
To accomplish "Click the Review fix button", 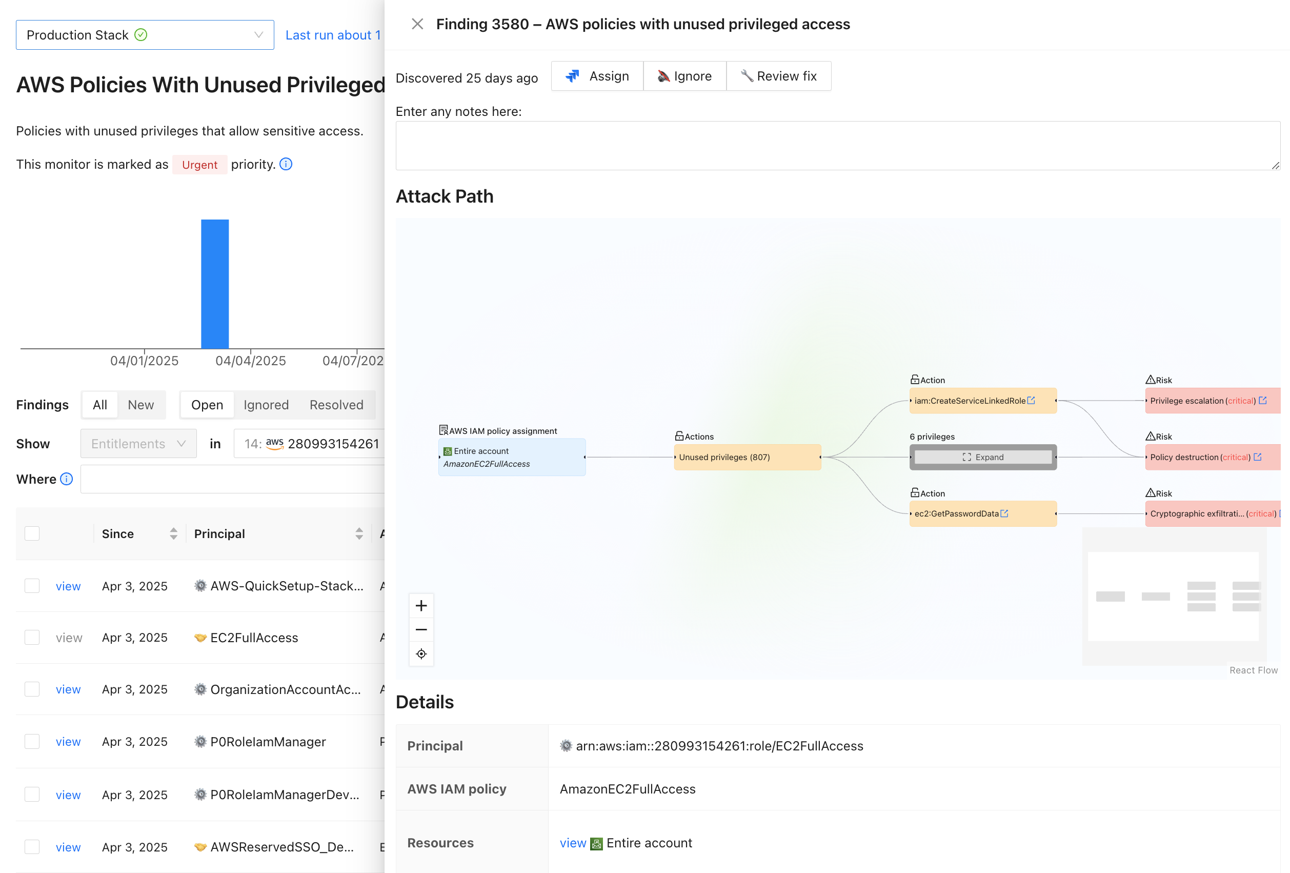I will 779,76.
